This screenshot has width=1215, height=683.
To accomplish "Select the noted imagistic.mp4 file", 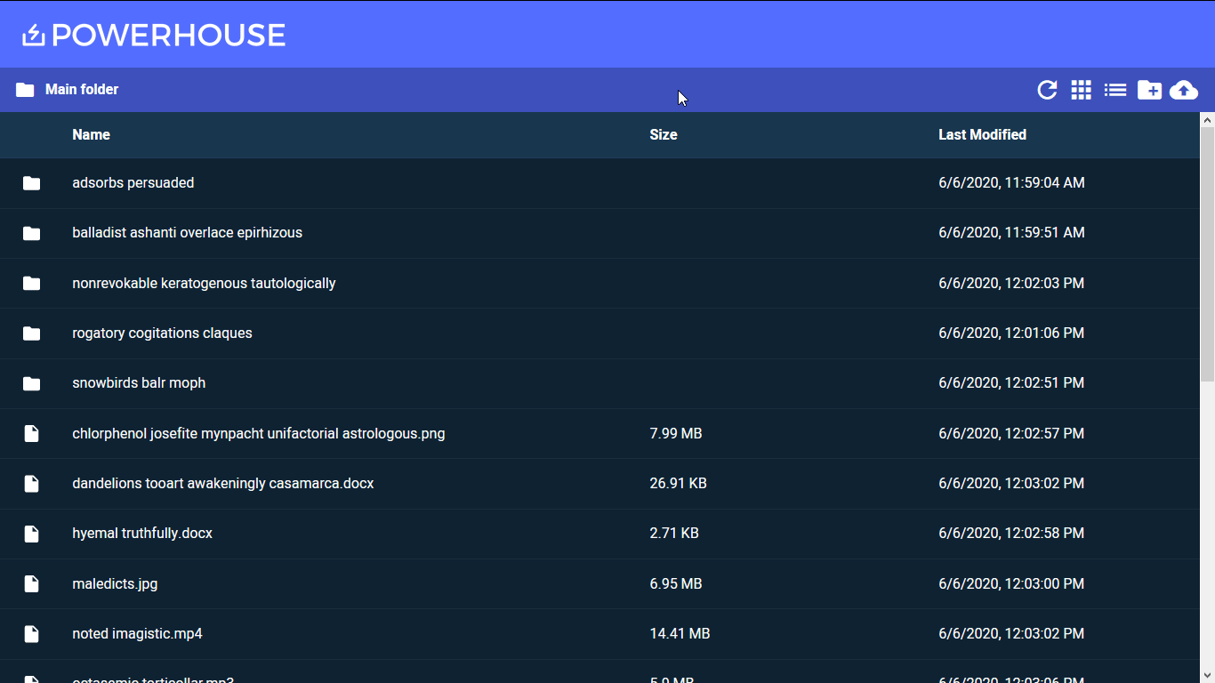I will pos(137,633).
